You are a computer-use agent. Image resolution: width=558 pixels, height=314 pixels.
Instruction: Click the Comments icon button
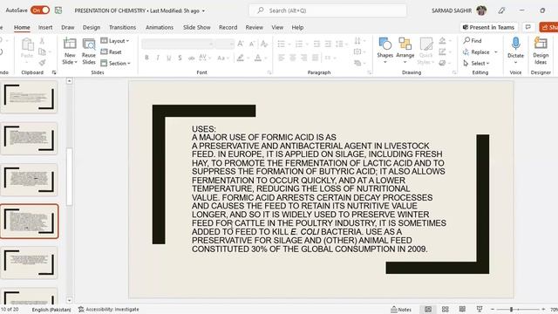pyautogui.click(x=528, y=27)
